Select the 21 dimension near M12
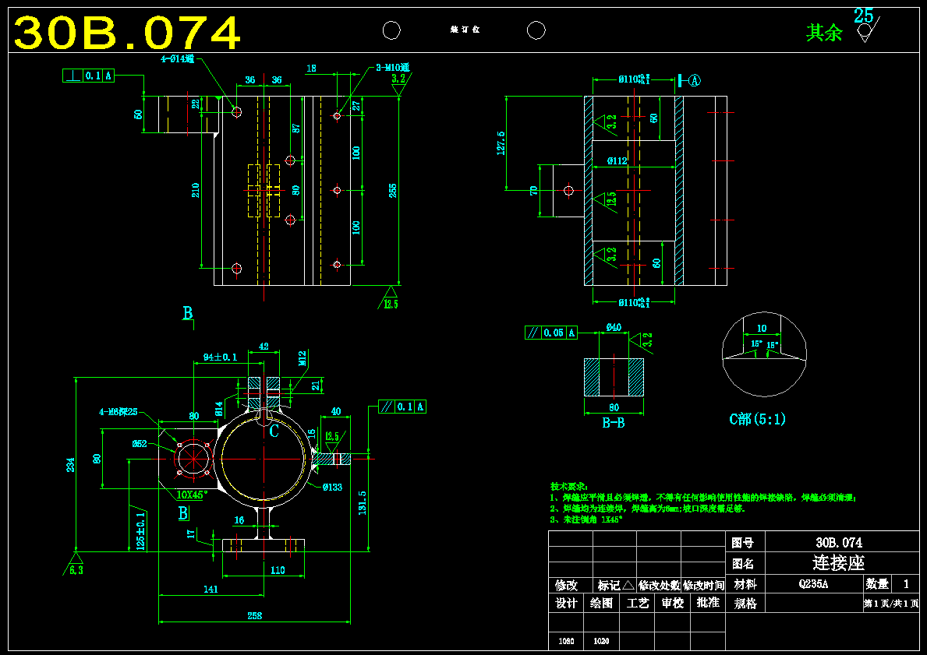The width and height of the screenshot is (927, 655). (x=316, y=385)
